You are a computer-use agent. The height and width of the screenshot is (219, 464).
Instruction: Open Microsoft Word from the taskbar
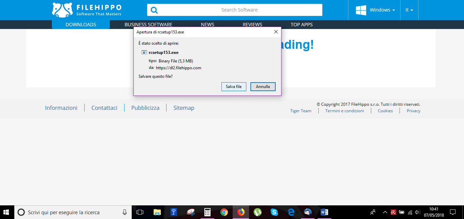point(324,212)
